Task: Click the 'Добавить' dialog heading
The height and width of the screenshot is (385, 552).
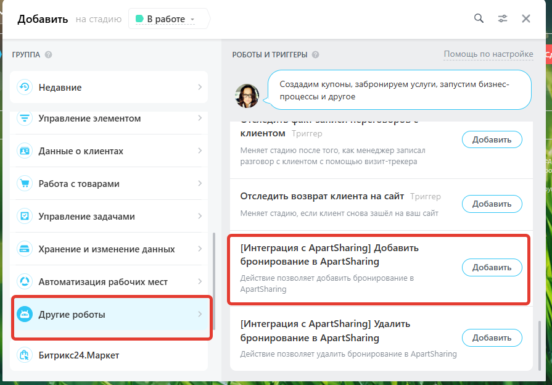Action: [x=43, y=19]
